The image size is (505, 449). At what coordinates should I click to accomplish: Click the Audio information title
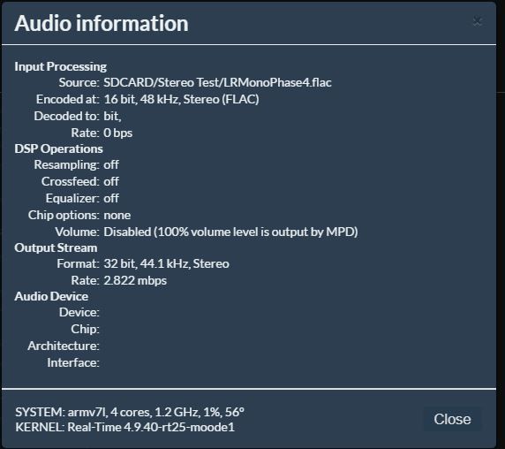102,24
